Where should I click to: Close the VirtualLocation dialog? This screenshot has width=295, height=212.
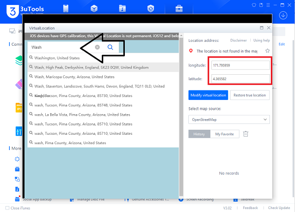point(268,28)
